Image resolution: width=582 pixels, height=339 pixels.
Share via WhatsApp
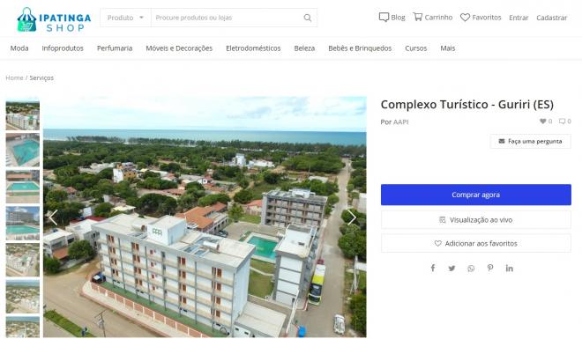coord(471,269)
